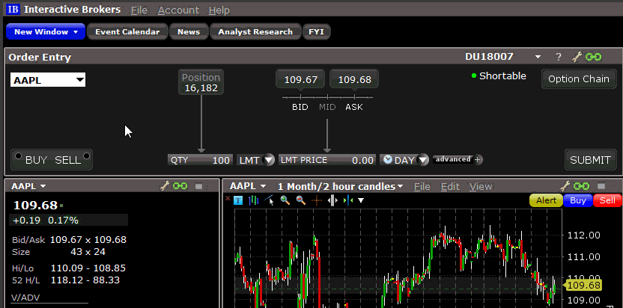Open the AAPL symbol dropdown in Order Entry
The height and width of the screenshot is (308, 623).
click(x=79, y=80)
